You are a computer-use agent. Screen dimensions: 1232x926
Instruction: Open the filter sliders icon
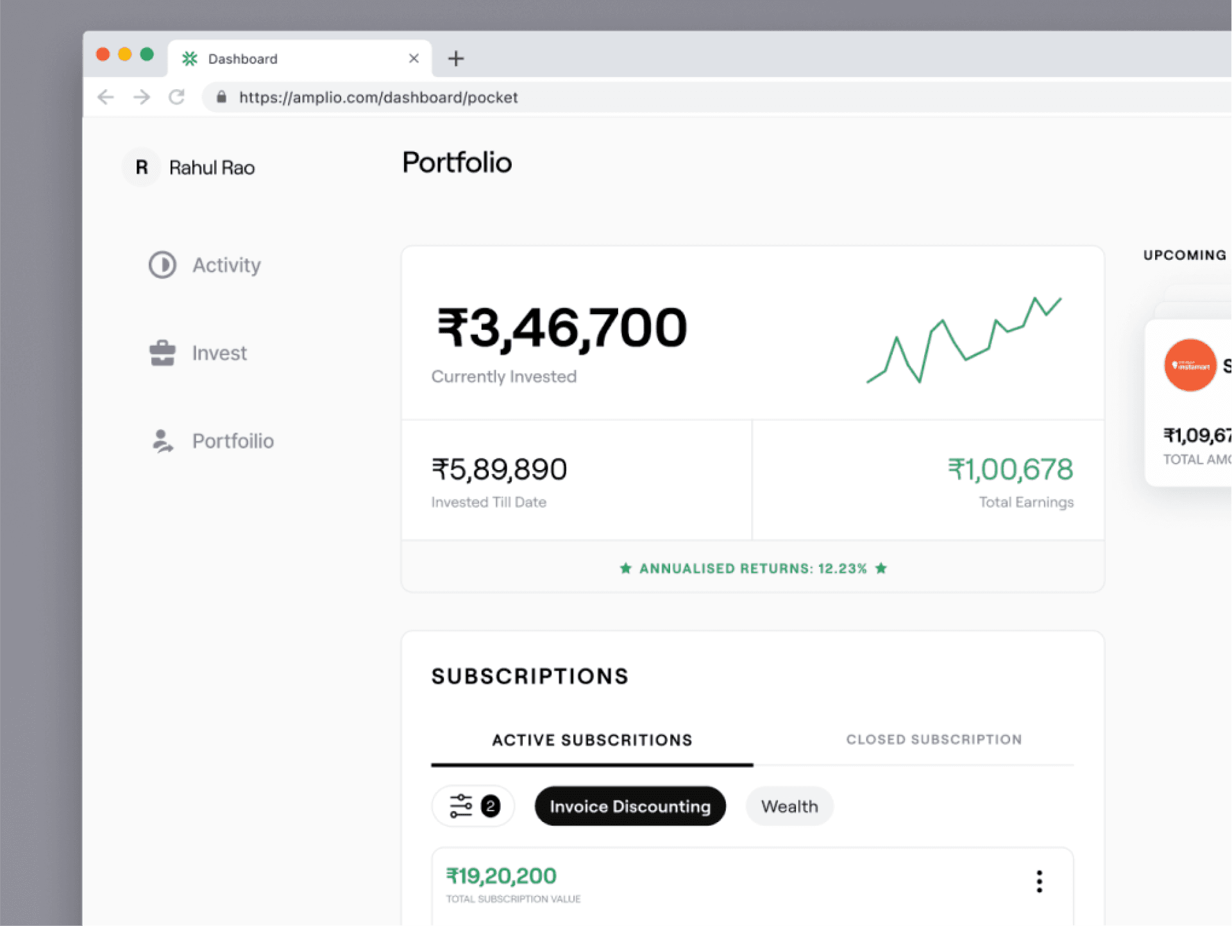point(461,806)
